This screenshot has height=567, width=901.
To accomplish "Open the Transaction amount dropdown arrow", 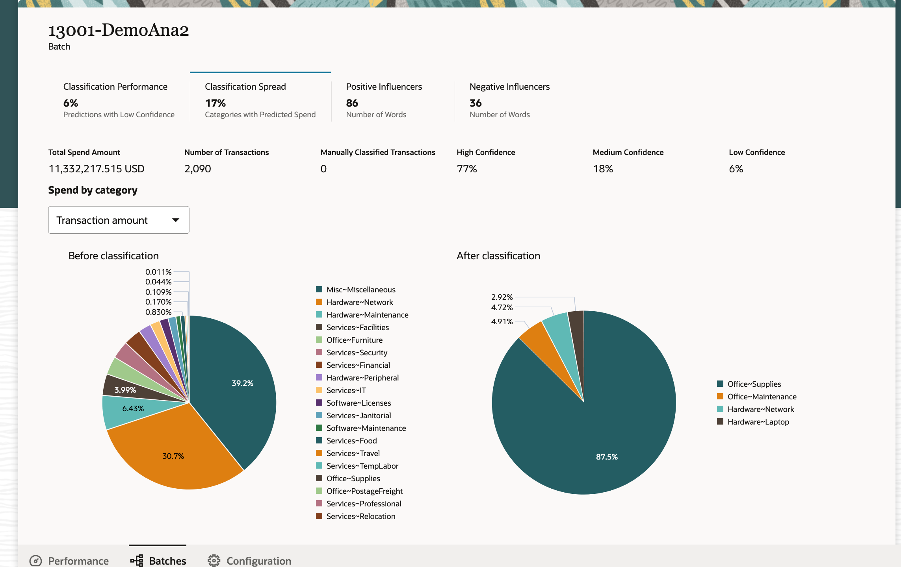I will point(176,220).
